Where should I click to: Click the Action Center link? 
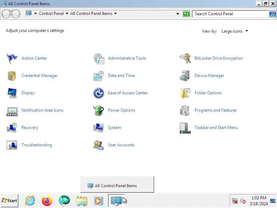[34, 58]
